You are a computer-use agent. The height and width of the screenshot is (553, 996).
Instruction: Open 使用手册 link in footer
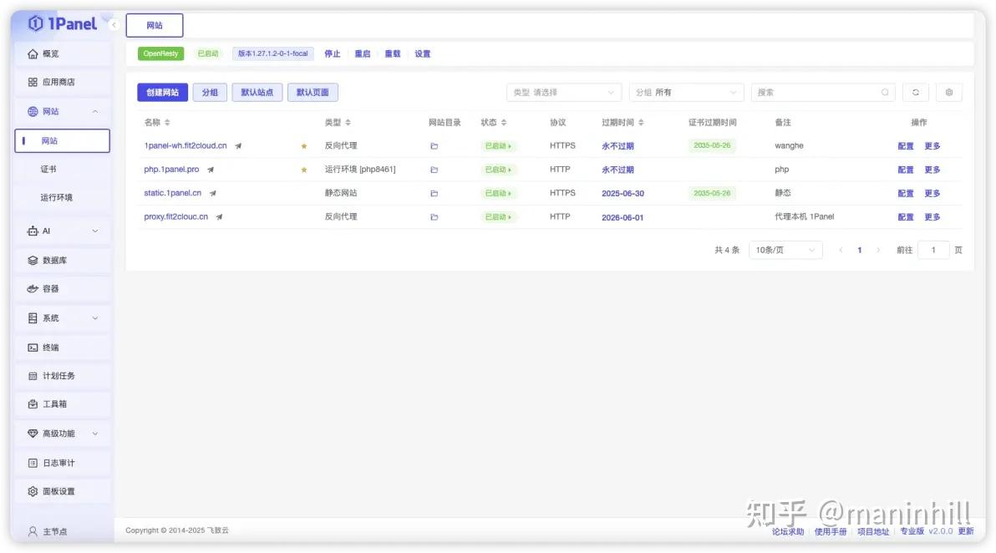coord(831,532)
